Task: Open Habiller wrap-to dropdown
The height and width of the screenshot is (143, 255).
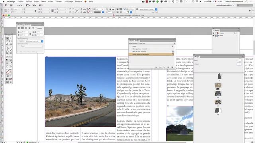Action: pyautogui.click(x=34, y=41)
